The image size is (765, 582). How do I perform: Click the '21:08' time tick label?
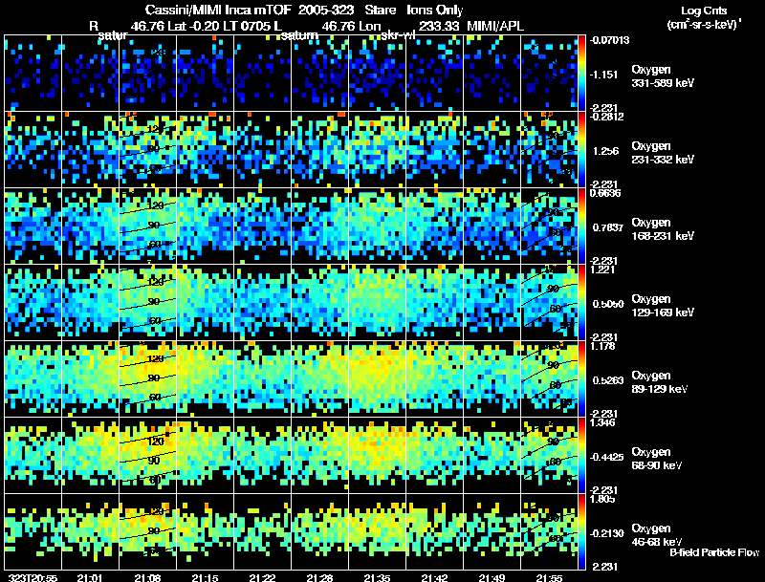tap(147, 578)
